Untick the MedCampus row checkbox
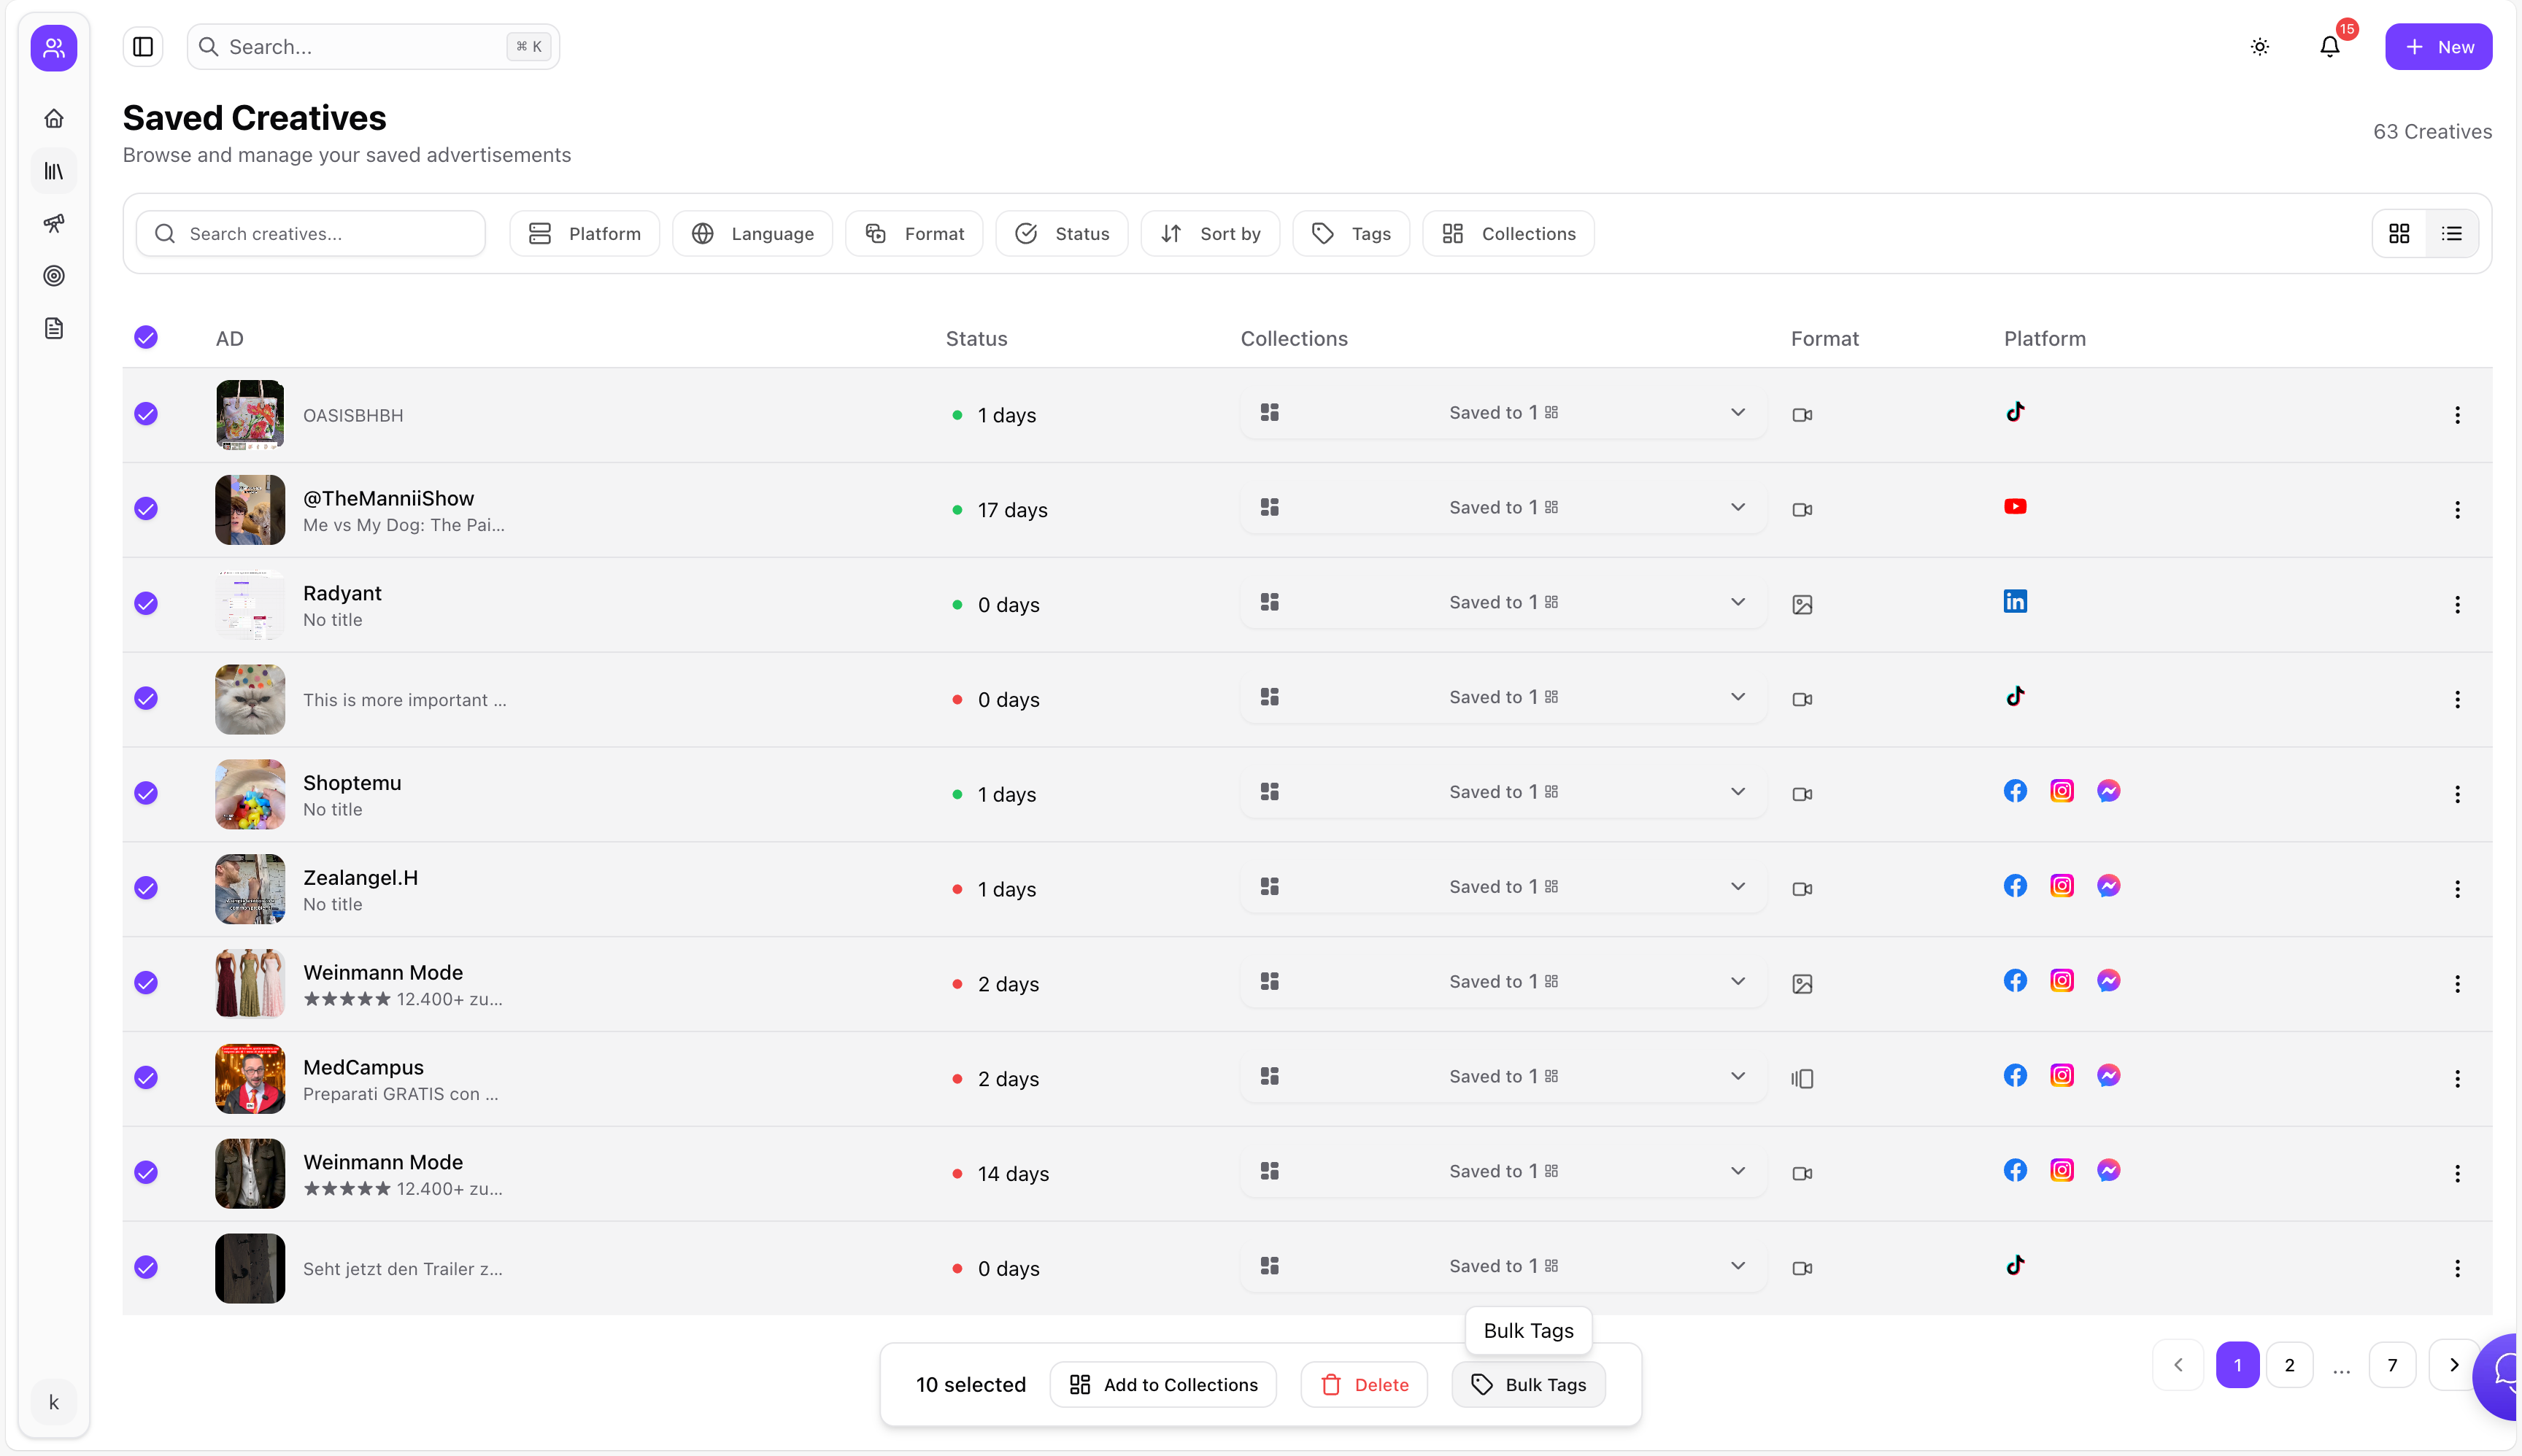2522x1456 pixels. 146,1078
